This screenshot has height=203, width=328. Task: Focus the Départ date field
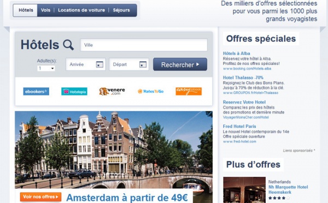(x=129, y=64)
